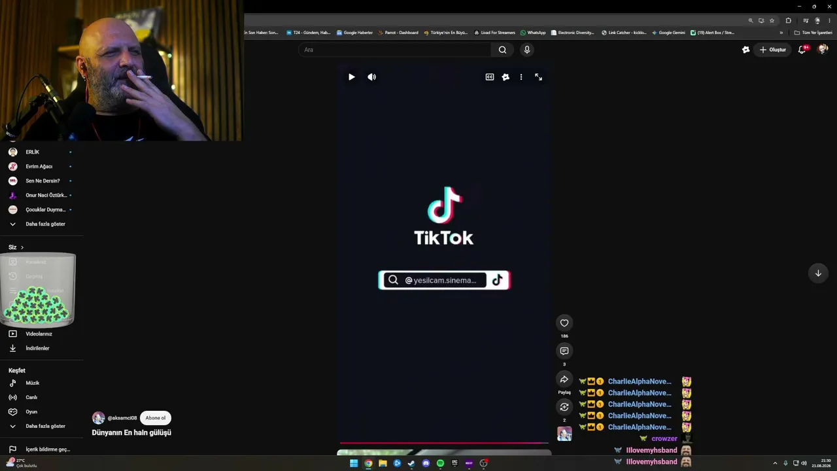837x471 pixels.
Task: Open the 'T24 - Gündem' bookmark
Action: click(309, 33)
